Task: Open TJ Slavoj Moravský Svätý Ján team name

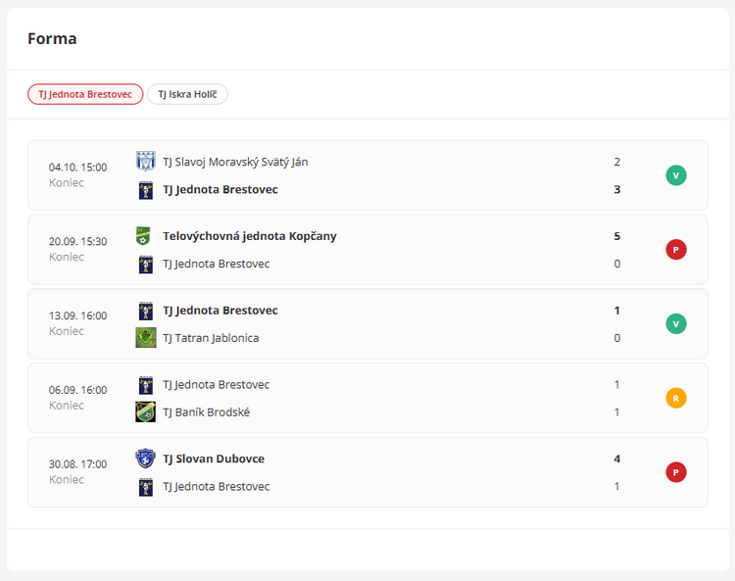Action: (x=235, y=162)
